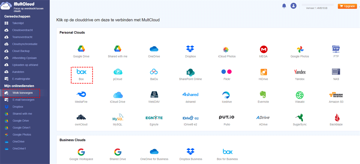The width and height of the screenshot is (360, 164).
Task: Pick the Flickr cloud icon
Action: coord(226,72)
